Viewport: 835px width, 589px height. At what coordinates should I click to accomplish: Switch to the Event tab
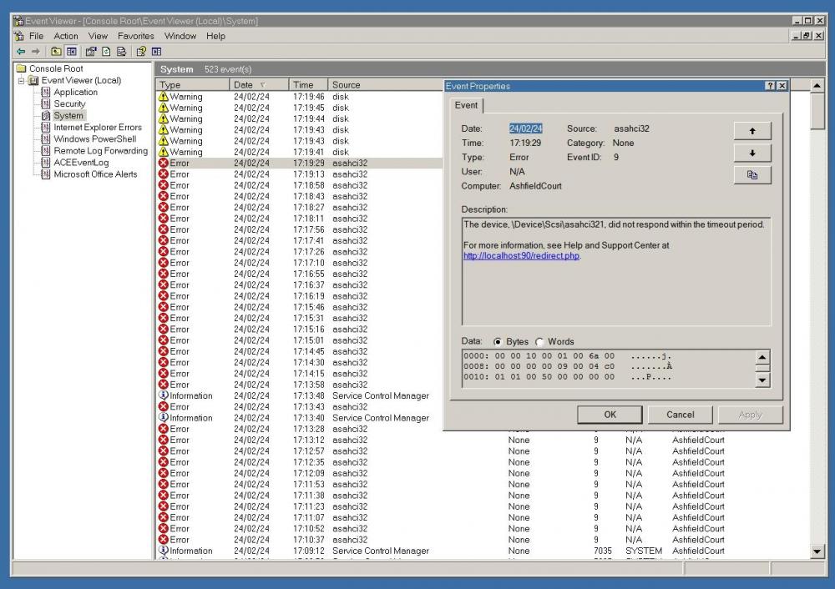pyautogui.click(x=467, y=106)
